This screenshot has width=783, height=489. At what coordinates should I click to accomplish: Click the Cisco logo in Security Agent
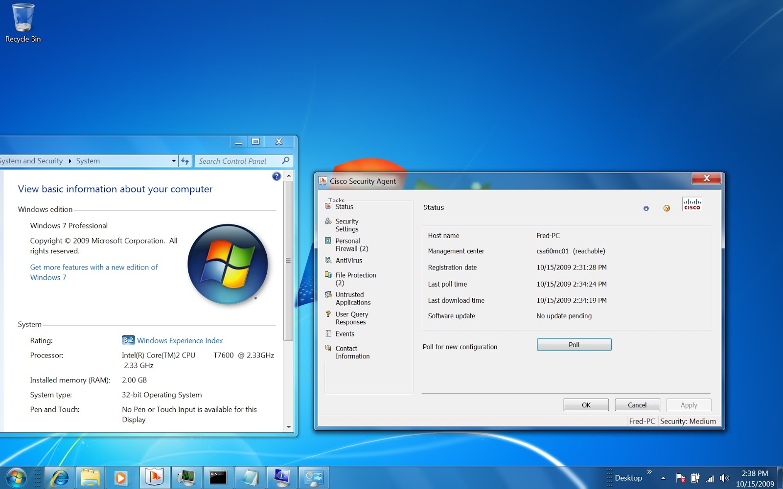point(692,204)
